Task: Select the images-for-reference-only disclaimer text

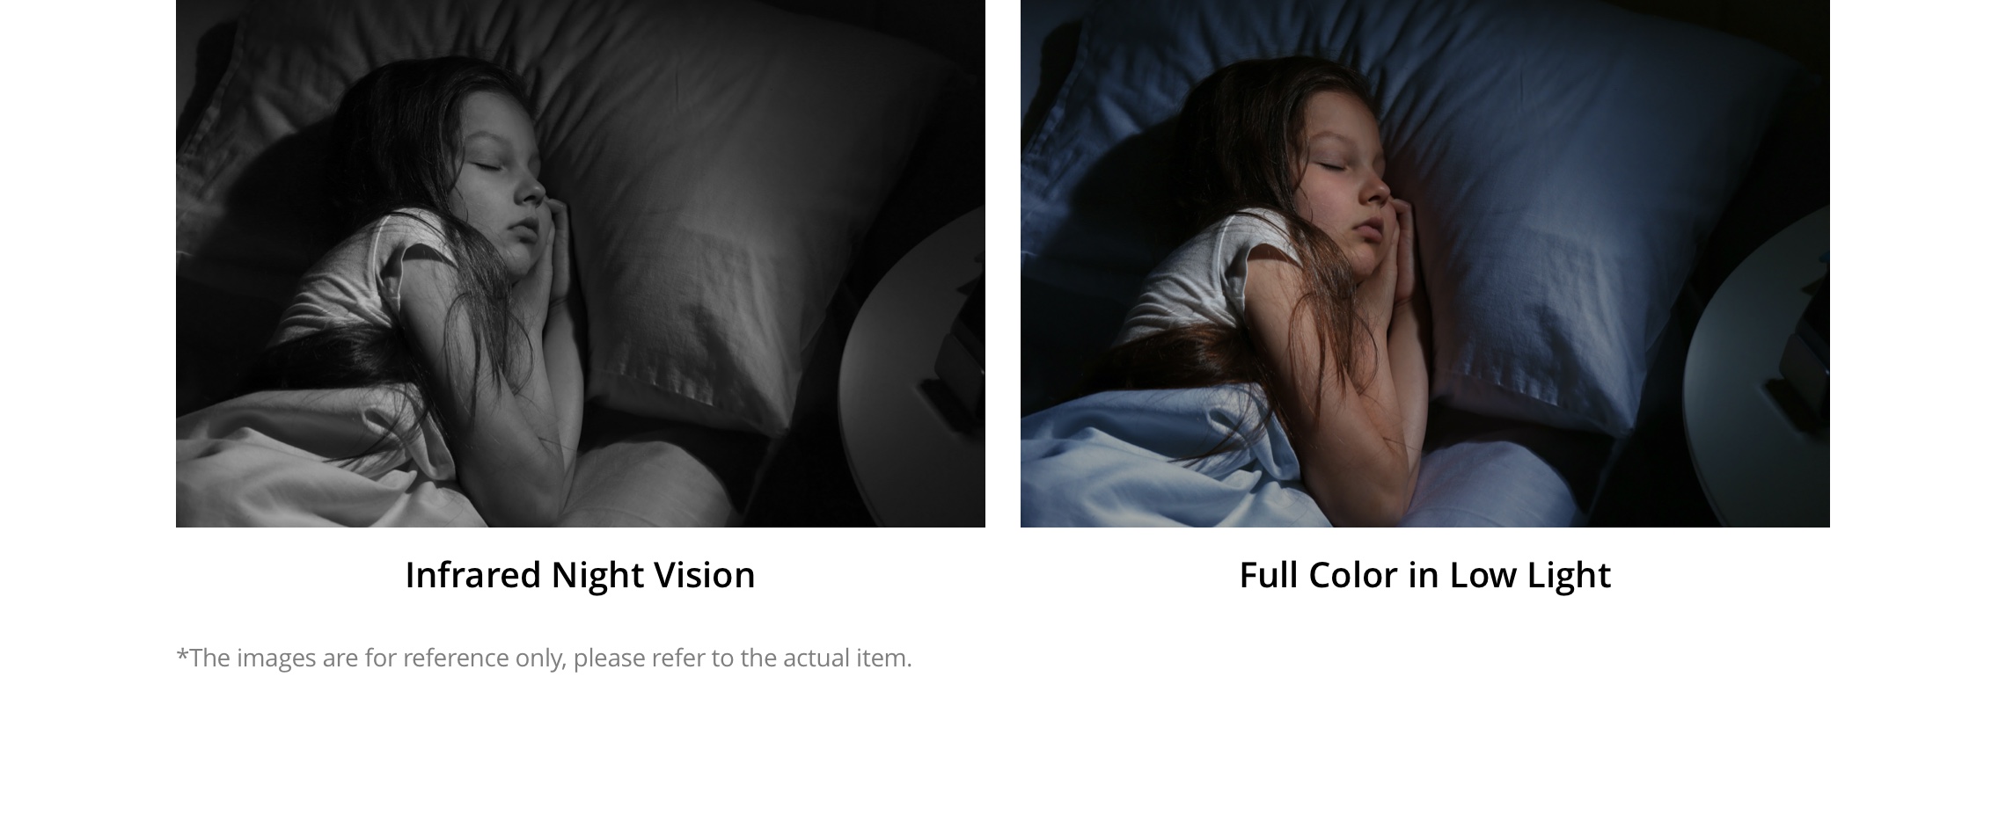Action: pyautogui.click(x=544, y=658)
